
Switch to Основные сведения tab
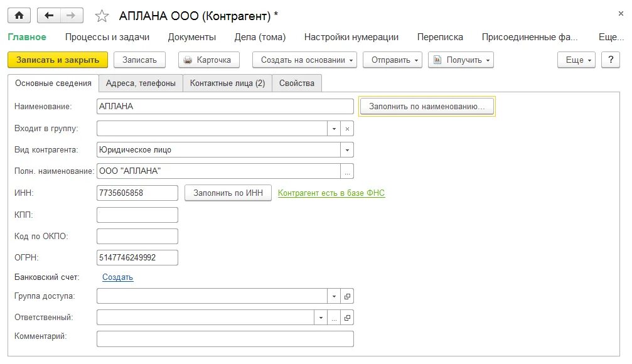pos(53,83)
